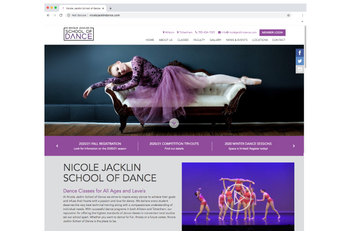Screen dimensions: 352x231
Task: Bookmark page with star icon
Action: tap(289, 15)
